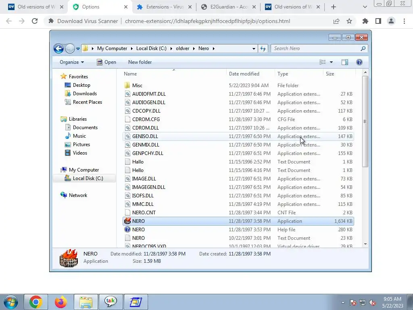Click Chrome extensions puzzle icon

(x=365, y=21)
